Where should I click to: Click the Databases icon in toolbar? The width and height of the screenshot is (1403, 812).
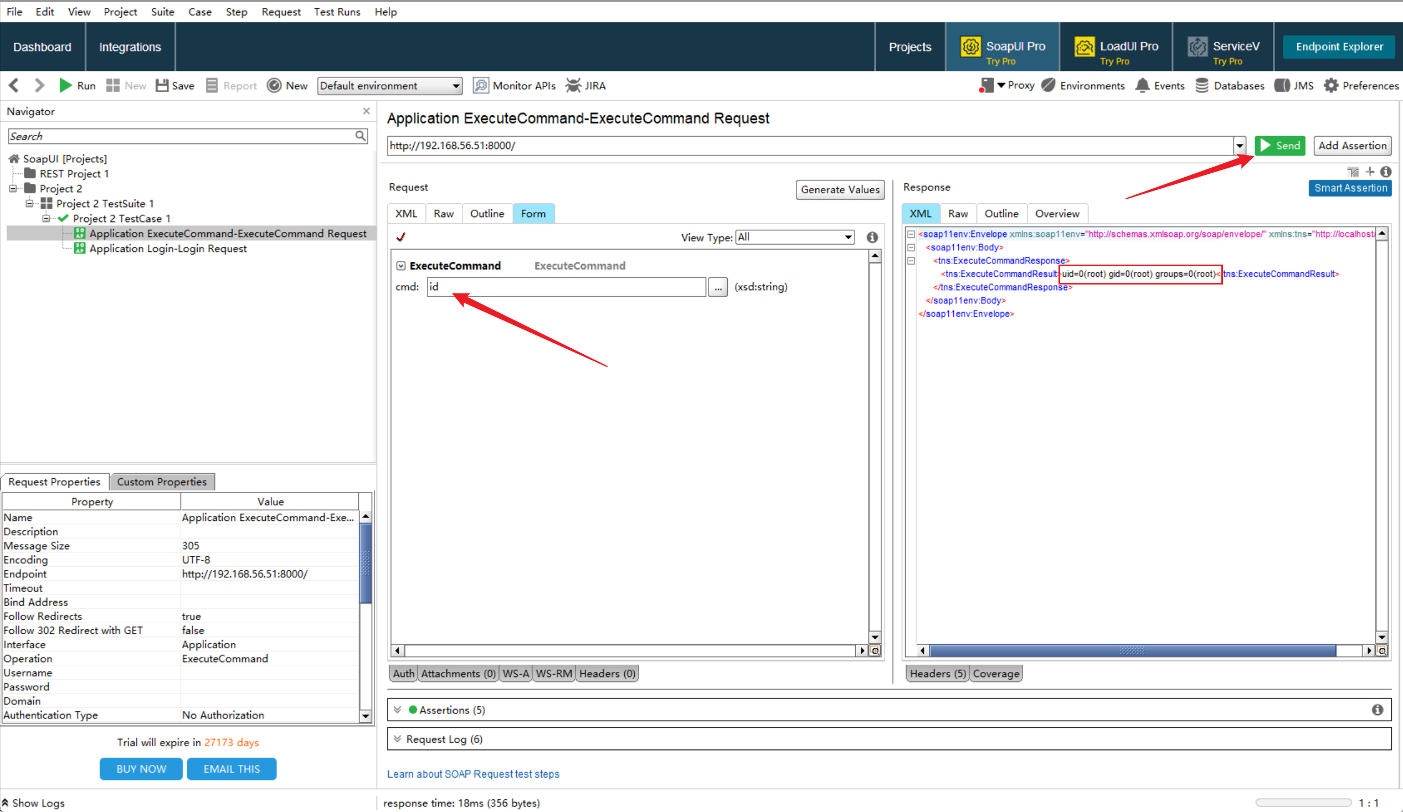(x=1201, y=86)
